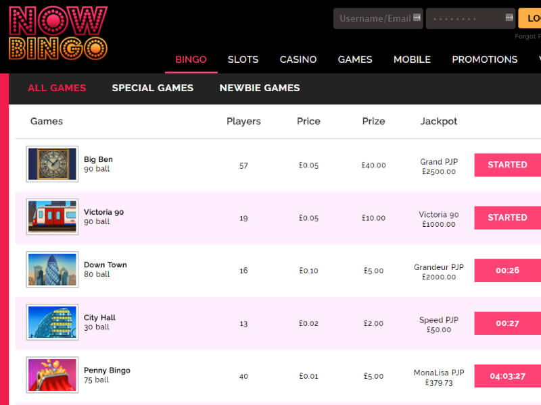Click MonaLisa PJP £379.73 jackpot text

pos(439,377)
